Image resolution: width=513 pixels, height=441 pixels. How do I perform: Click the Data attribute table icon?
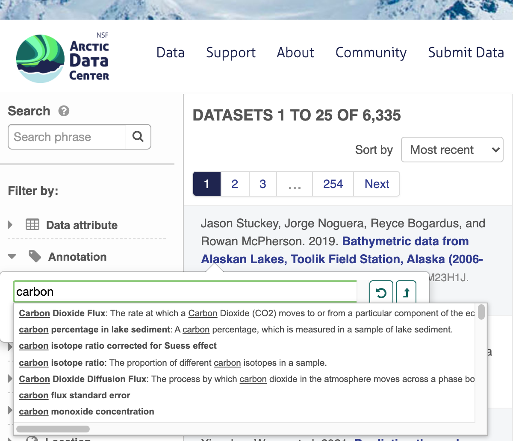pyautogui.click(x=32, y=225)
